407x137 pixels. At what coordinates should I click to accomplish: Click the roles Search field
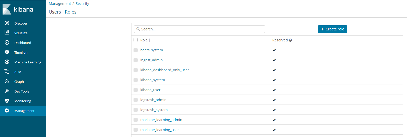(199, 29)
